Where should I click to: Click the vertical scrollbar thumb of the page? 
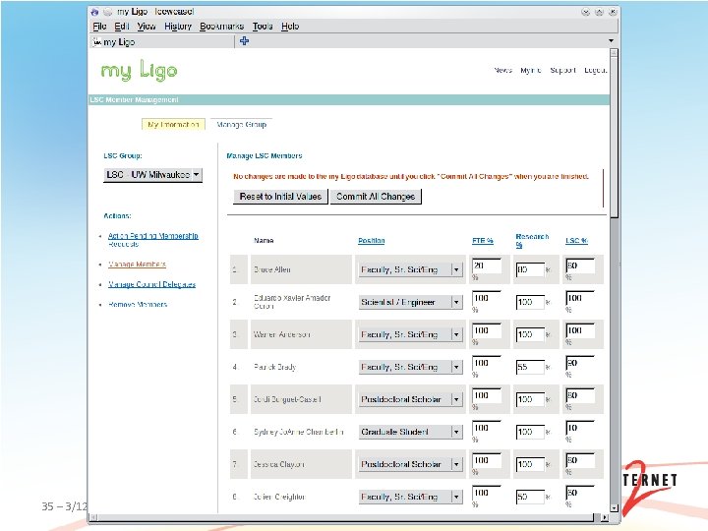(x=614, y=137)
